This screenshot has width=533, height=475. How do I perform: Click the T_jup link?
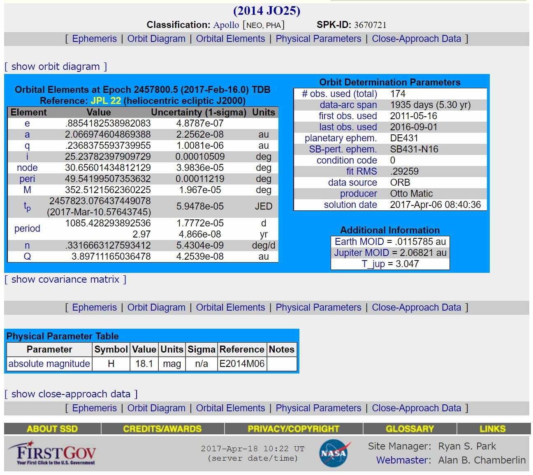click(x=373, y=264)
